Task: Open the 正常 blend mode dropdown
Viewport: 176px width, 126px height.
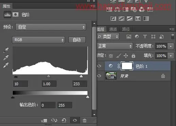Action: coord(115,46)
